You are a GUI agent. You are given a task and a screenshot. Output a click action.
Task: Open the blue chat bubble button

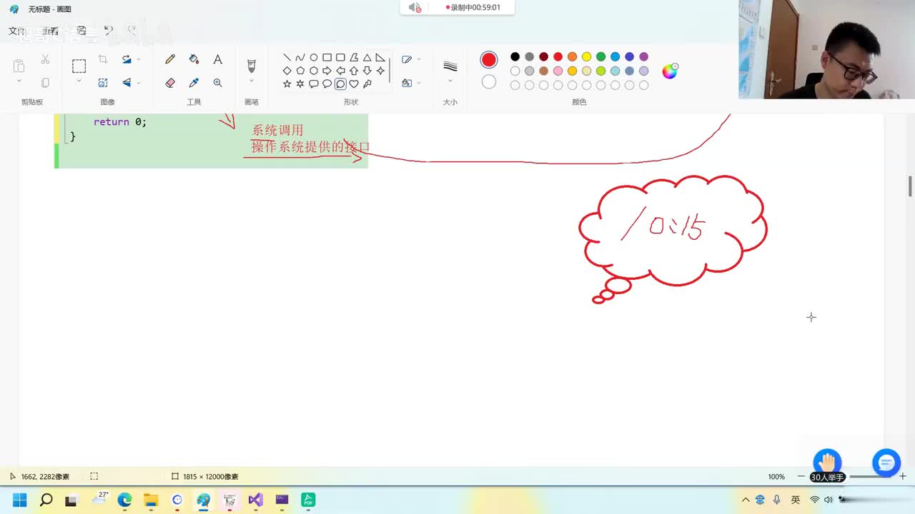coord(886,463)
